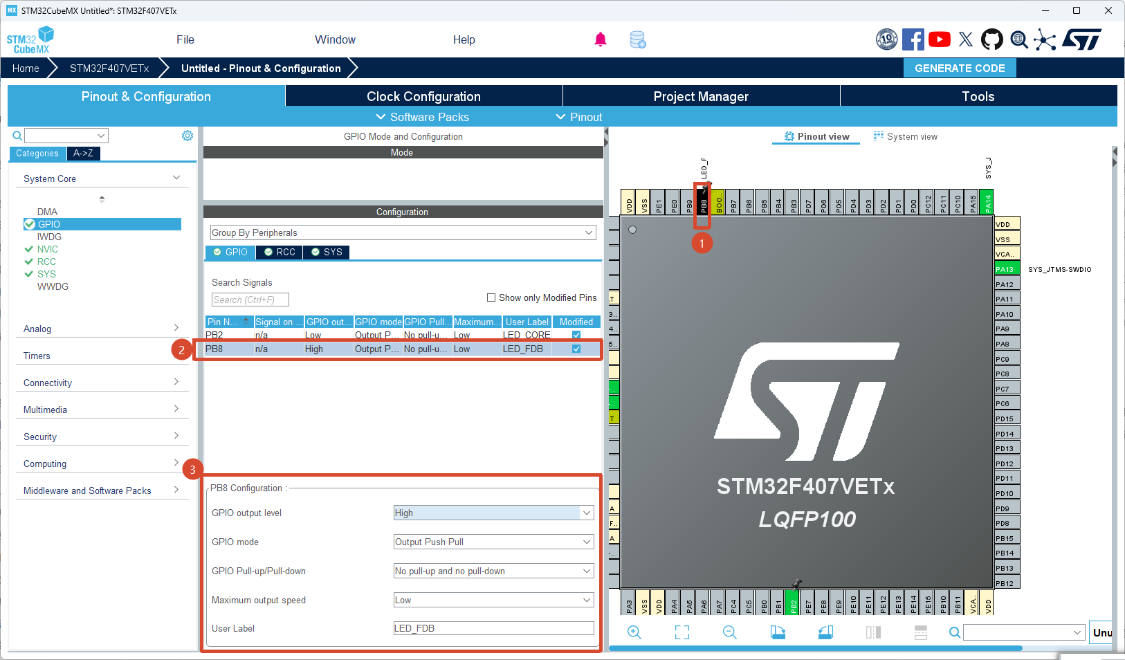Select the green PA13 pin

[x=1007, y=269]
